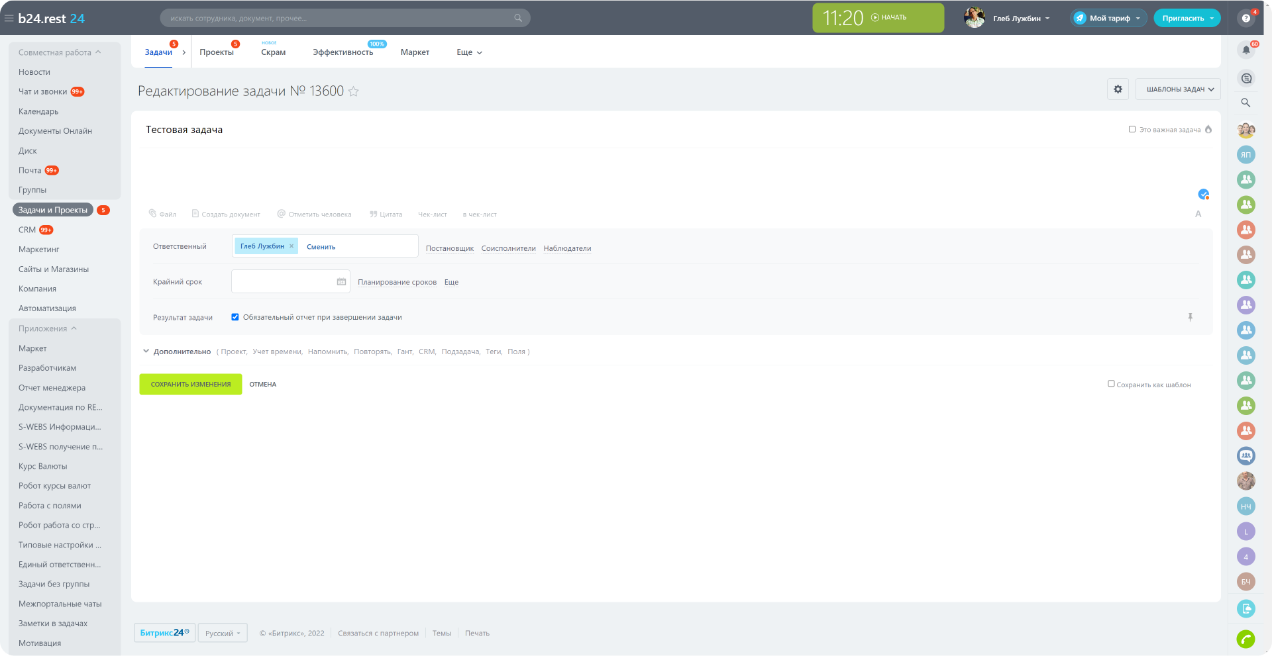Open the hamburger menu icon

tap(9, 19)
